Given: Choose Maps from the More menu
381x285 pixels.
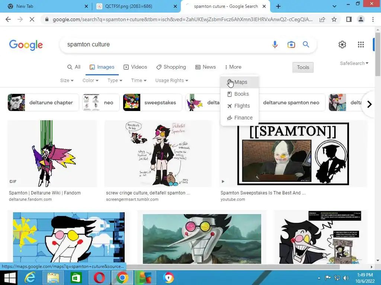Looking at the screenshot, I should point(240,82).
